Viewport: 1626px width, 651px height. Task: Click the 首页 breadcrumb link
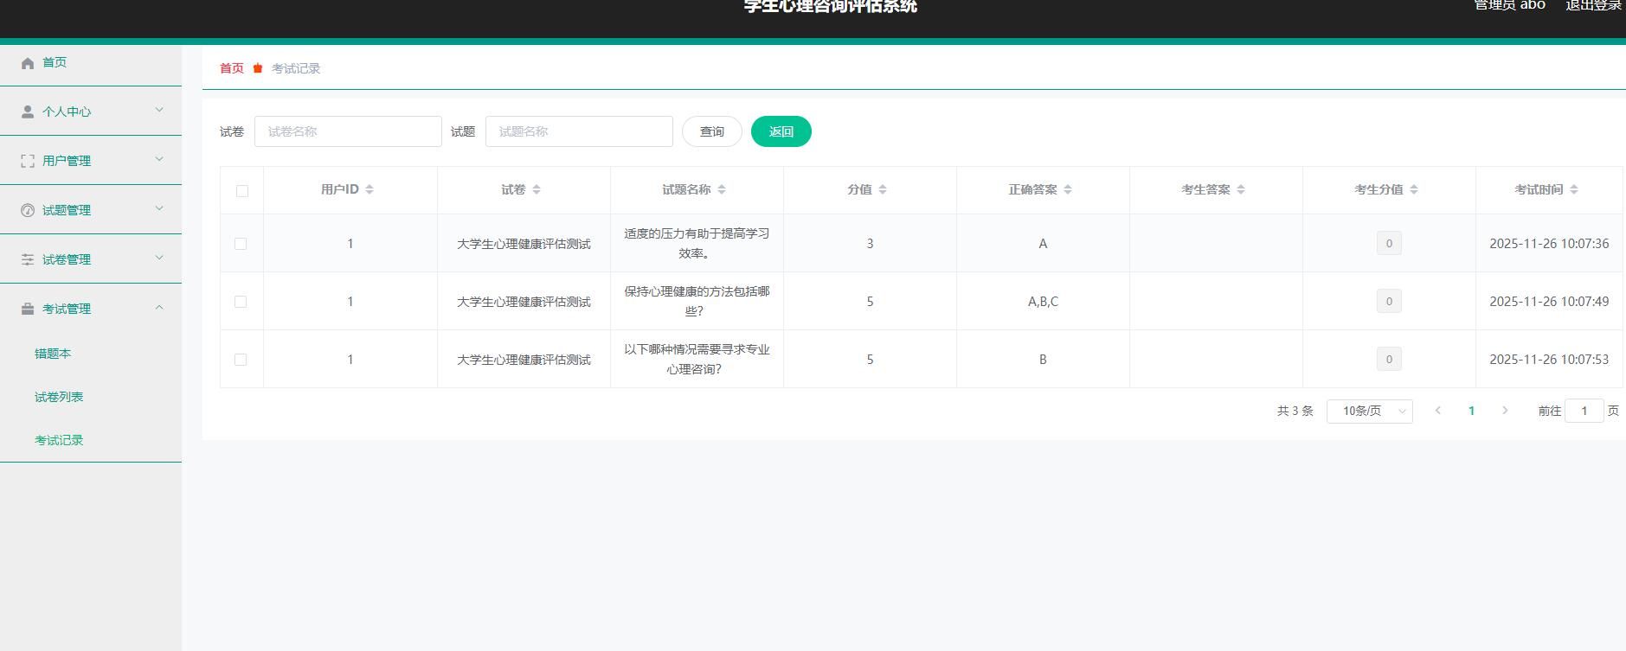232,68
